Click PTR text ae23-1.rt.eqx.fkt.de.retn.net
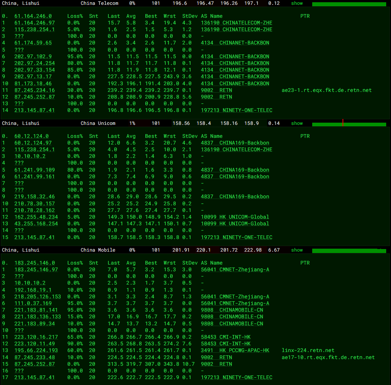The image size is (391, 385). click(327, 90)
